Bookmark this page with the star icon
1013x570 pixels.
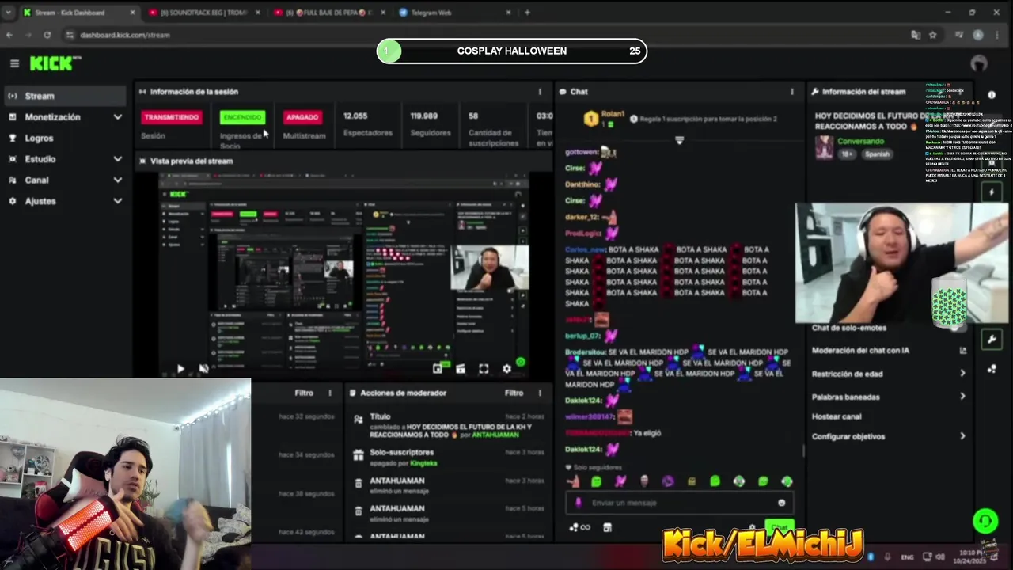933,35
